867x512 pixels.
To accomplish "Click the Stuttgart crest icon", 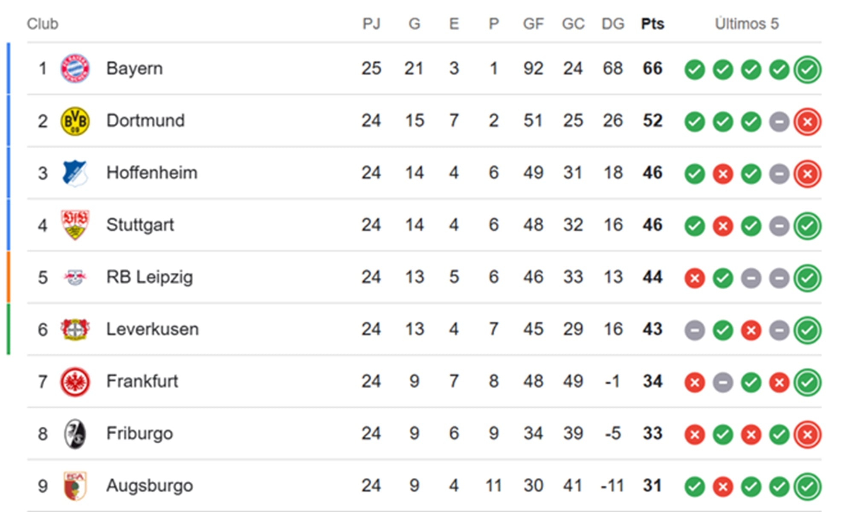I will click(75, 225).
